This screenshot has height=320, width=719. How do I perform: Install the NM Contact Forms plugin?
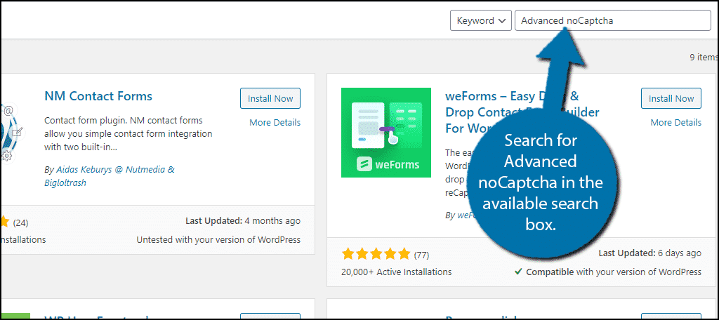270,98
